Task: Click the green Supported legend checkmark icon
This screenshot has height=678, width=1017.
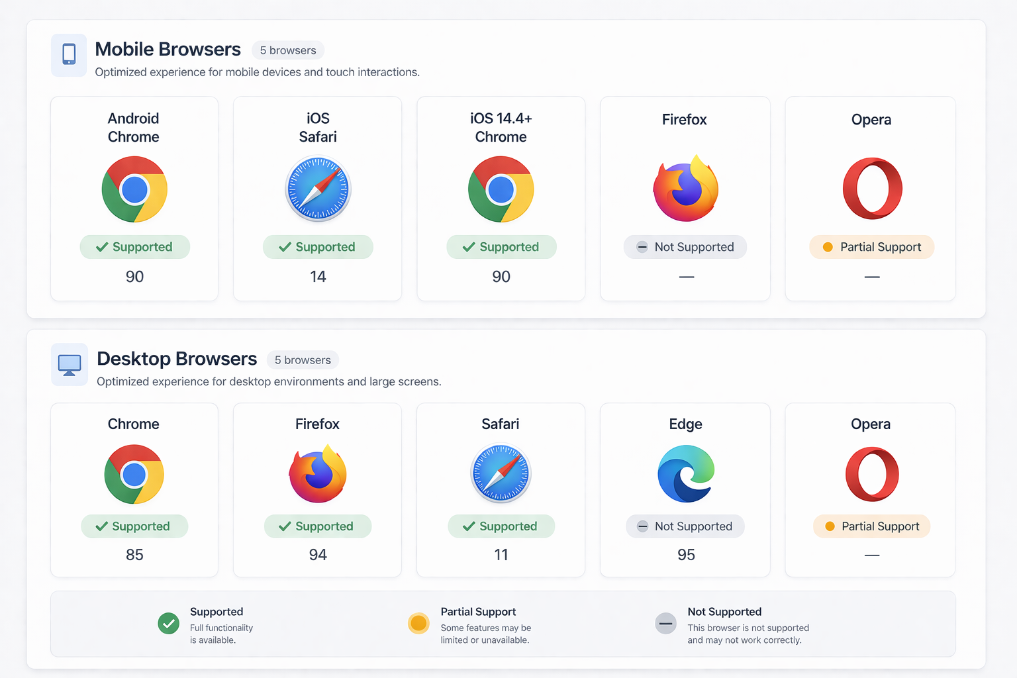Action: click(169, 623)
